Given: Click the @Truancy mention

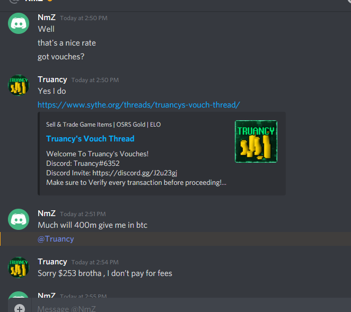Looking at the screenshot, I should click(x=56, y=239).
